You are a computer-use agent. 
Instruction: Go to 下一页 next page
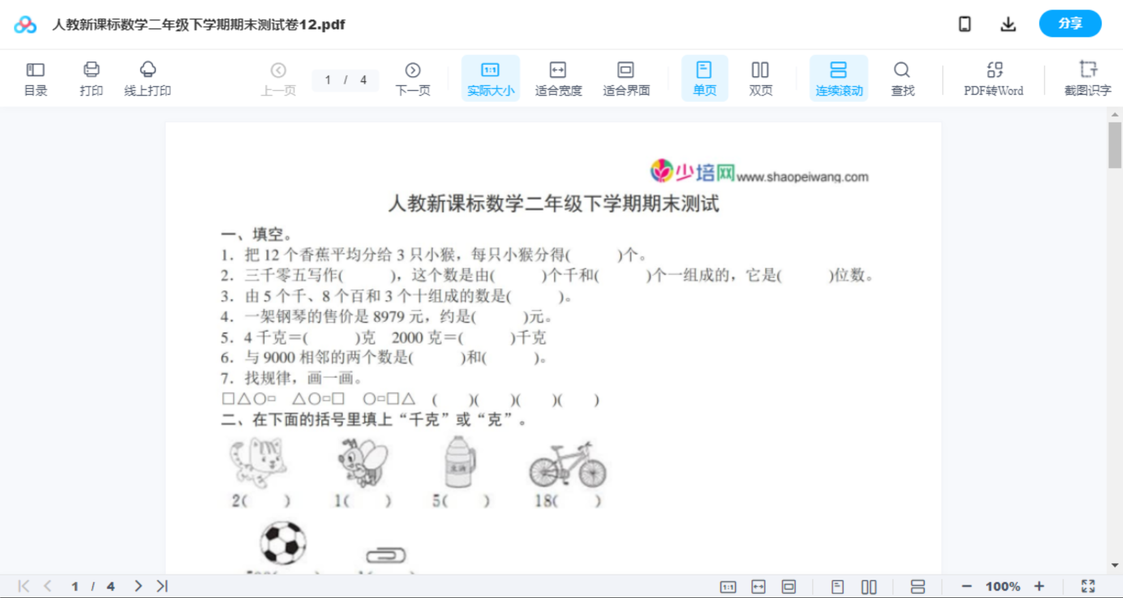[413, 78]
